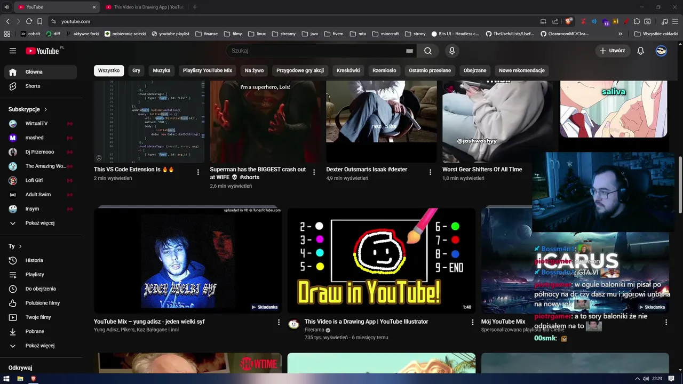Open the 'finanse' bookmarks folder
Image resolution: width=683 pixels, height=384 pixels.
pyautogui.click(x=207, y=34)
